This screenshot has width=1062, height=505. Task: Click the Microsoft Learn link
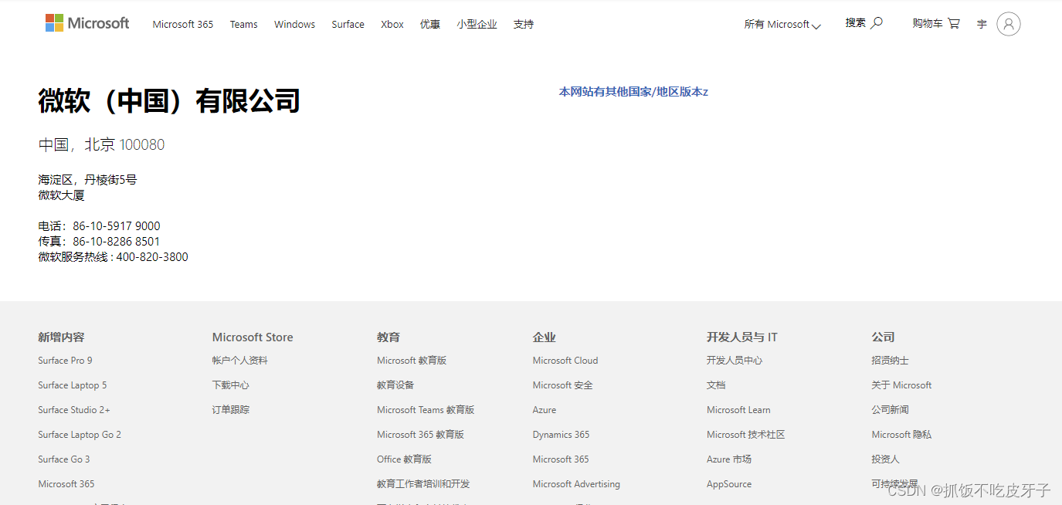738,410
